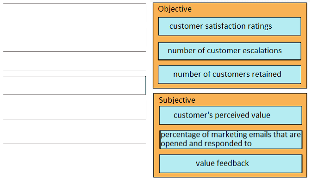Select the third empty answer slot from top
The width and height of the screenshot is (312, 180).
click(75, 61)
